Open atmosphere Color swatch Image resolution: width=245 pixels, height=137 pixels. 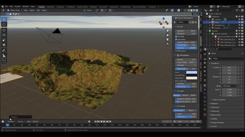(191, 72)
